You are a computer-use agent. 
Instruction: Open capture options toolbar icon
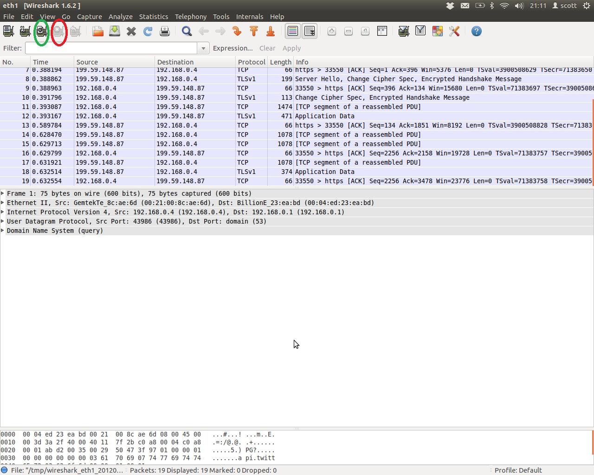25,31
